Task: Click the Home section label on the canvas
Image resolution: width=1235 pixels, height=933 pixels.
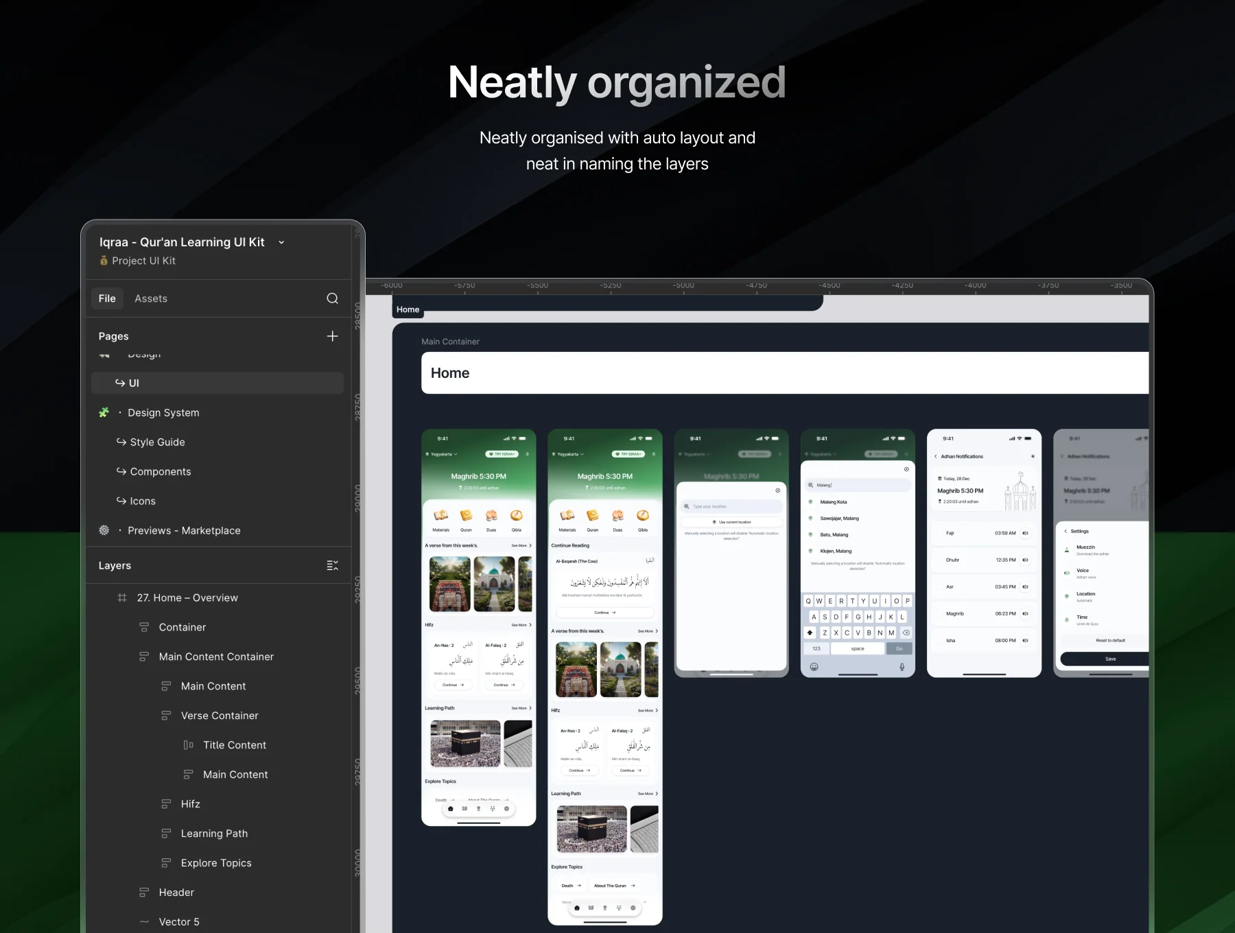Action: click(408, 309)
